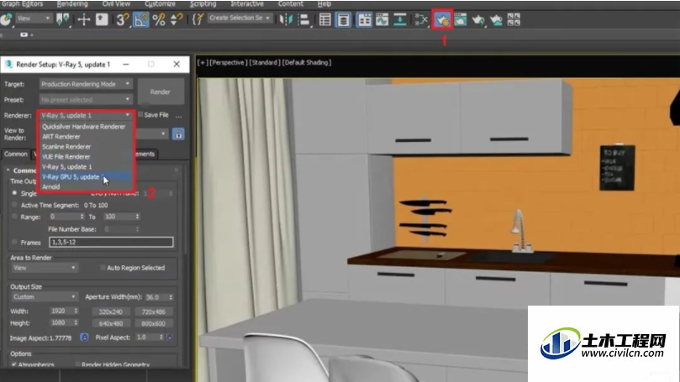Click Select and Manipulate icon
The height and width of the screenshot is (382, 680).
tap(83, 19)
